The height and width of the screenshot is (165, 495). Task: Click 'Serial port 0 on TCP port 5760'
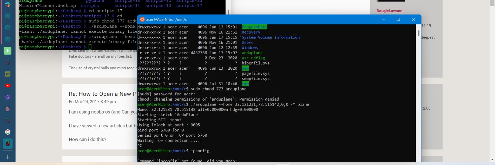click(172, 135)
